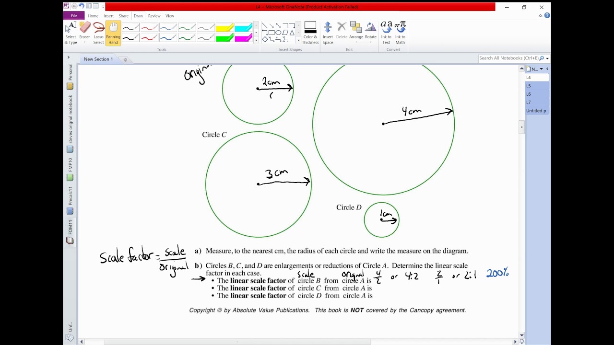
Task: Select the thick blue pen in bottom row
Action: point(168,38)
